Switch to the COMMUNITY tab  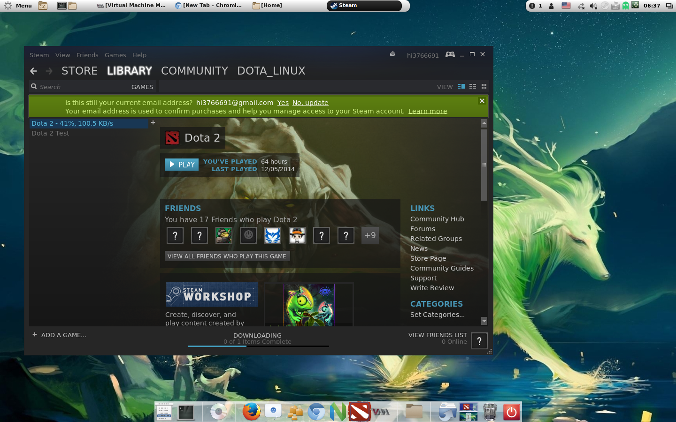coord(195,71)
